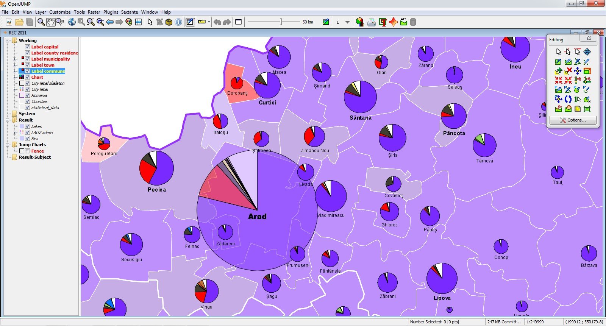Viewport: 606px width, 326px height.
Task: Click Zoom to Full Extent globe icon
Action: (x=72, y=22)
